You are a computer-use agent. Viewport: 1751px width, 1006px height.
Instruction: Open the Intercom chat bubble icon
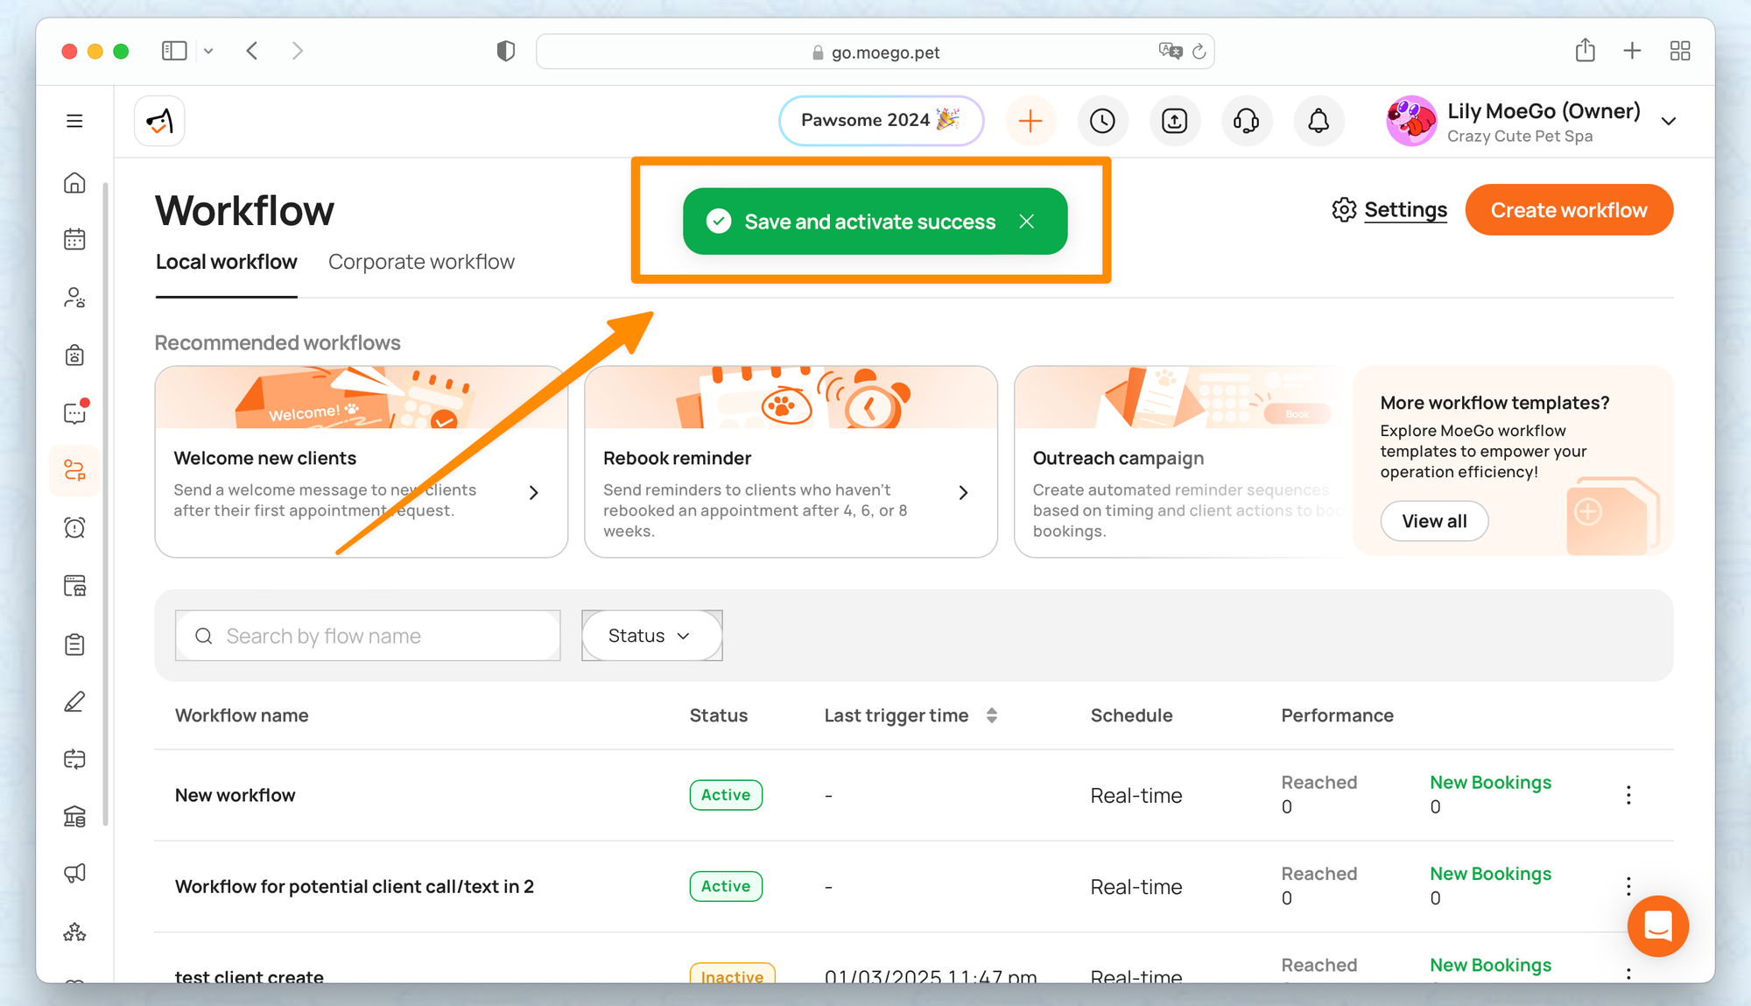point(1657,925)
